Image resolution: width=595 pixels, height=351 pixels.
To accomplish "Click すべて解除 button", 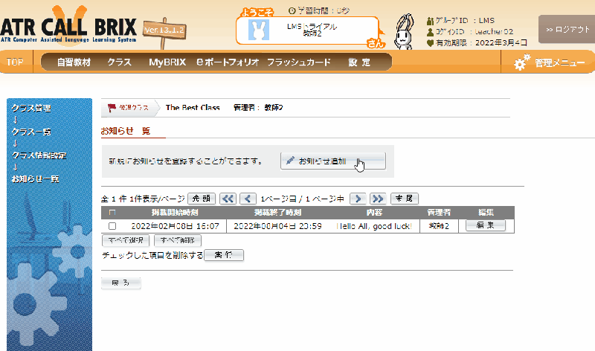I will 178,240.
